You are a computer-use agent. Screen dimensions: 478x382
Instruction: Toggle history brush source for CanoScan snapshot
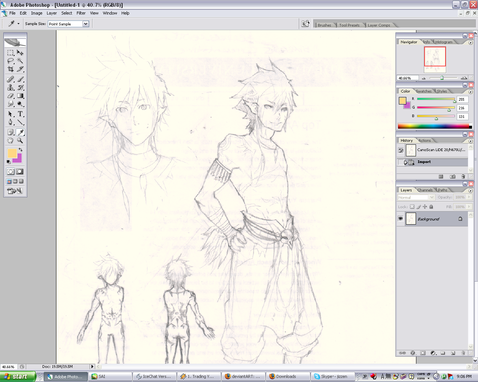pyautogui.click(x=401, y=150)
